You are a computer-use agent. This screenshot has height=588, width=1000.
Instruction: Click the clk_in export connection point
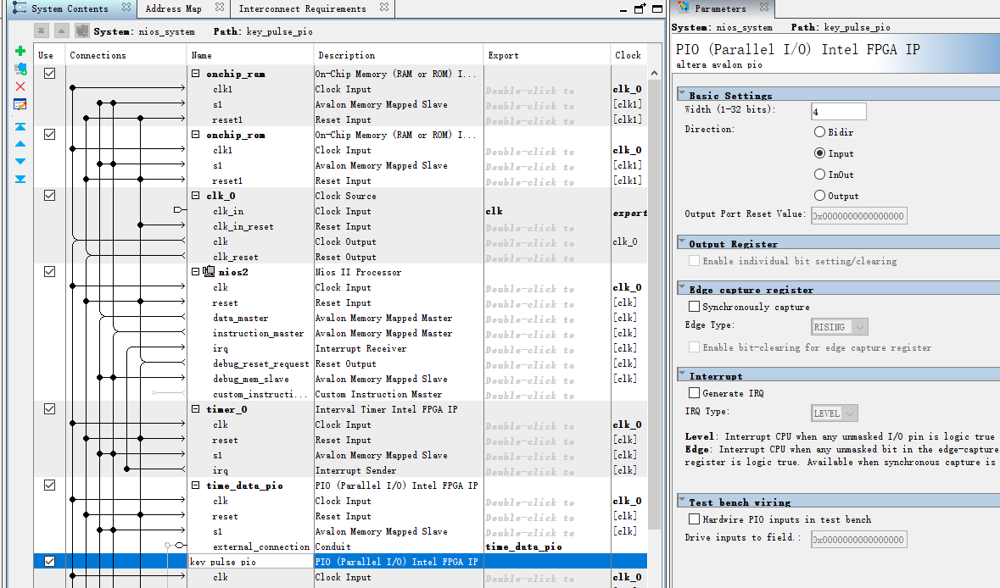pos(178,209)
